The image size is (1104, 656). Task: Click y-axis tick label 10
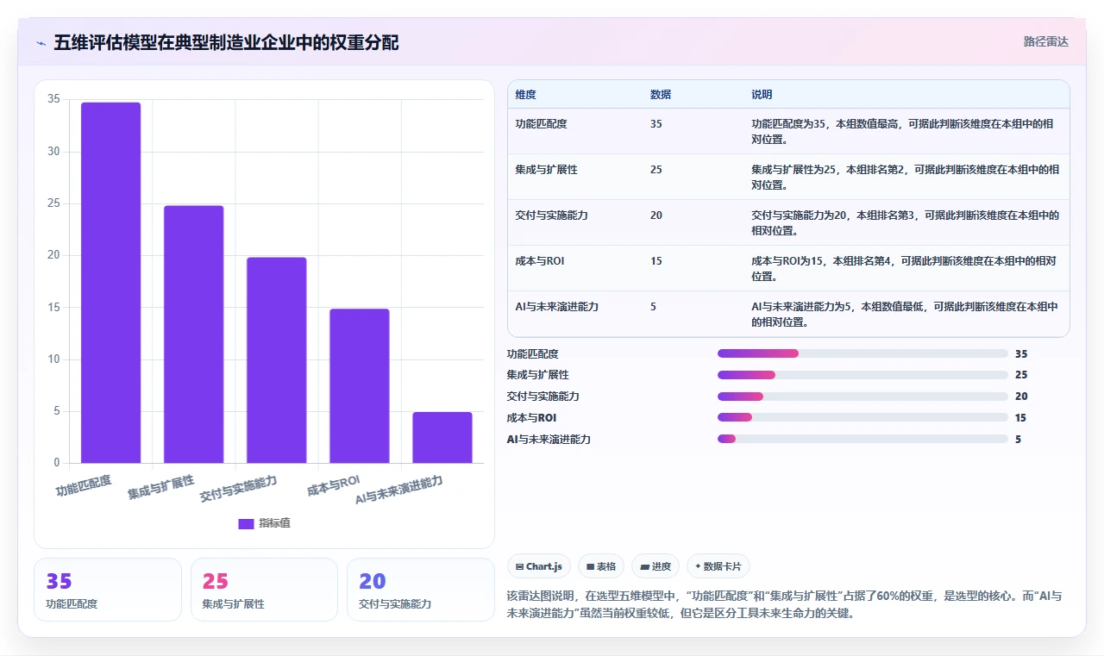(x=53, y=359)
